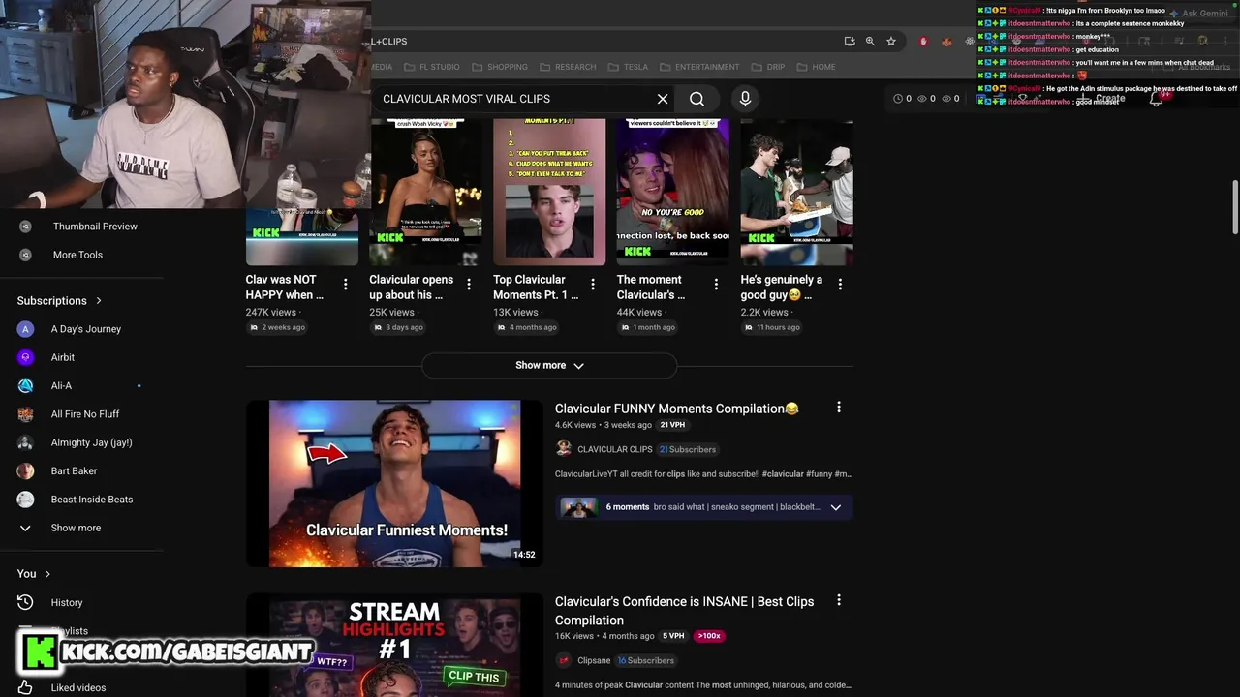Viewport: 1240px width, 697px height.
Task: Click the Almighty Jay avatar icon
Action: click(26, 442)
